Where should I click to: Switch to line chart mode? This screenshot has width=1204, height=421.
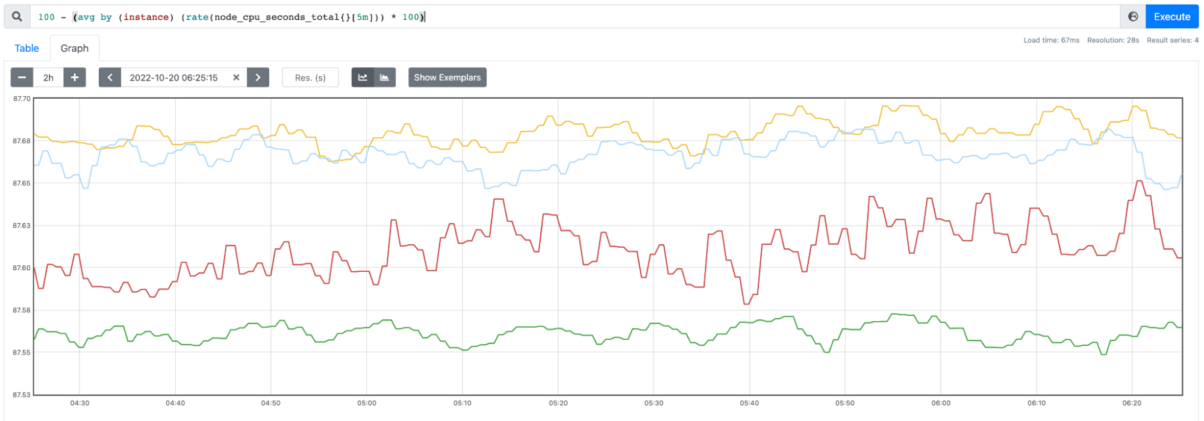(363, 78)
